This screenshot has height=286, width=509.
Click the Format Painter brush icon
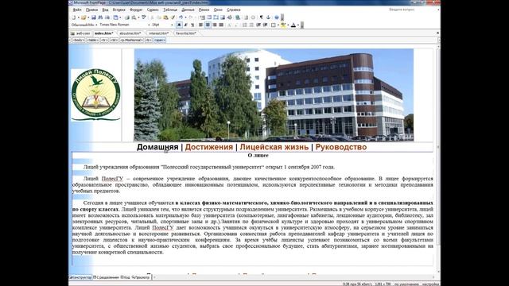click(x=173, y=17)
